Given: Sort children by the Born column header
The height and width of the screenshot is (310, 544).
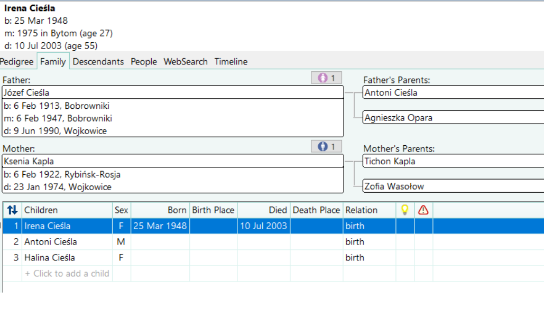Looking at the screenshot, I should coord(160,210).
